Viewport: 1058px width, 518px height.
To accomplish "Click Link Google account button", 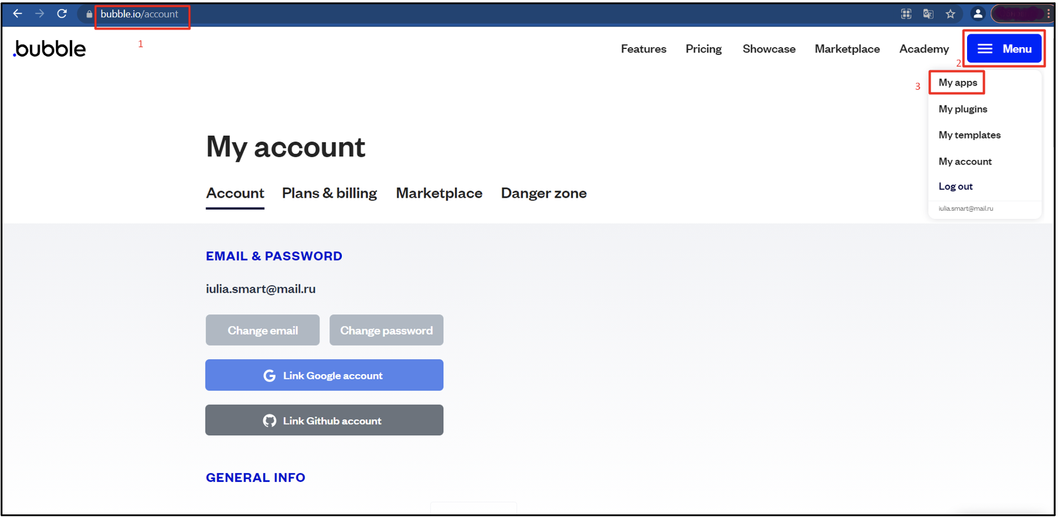I will tap(324, 375).
